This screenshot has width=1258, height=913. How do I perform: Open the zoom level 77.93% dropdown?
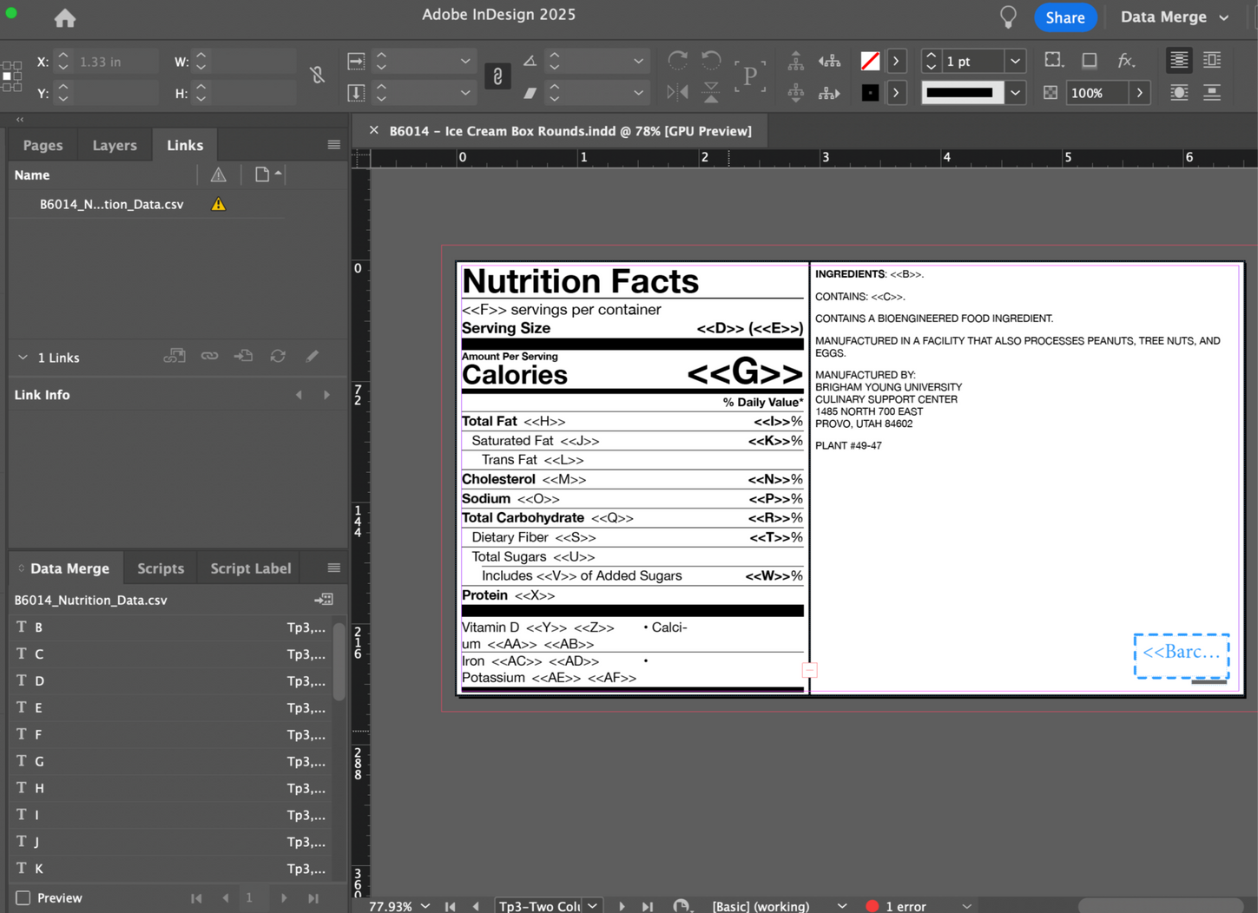pyautogui.click(x=425, y=906)
